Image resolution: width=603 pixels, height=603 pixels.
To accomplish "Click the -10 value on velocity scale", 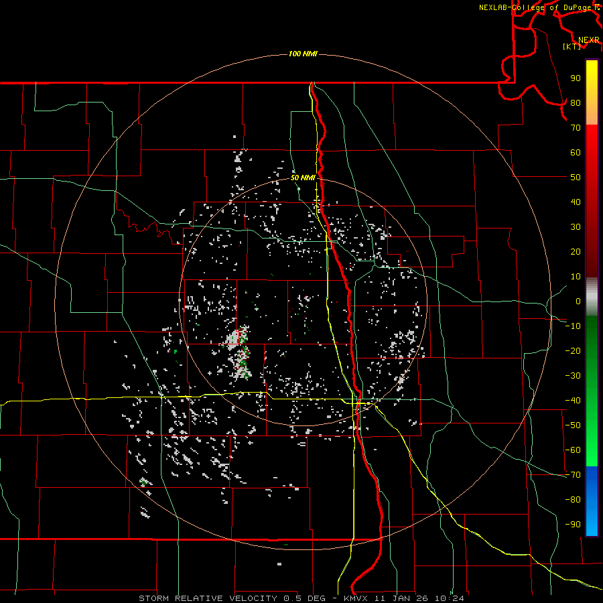I will (573, 326).
